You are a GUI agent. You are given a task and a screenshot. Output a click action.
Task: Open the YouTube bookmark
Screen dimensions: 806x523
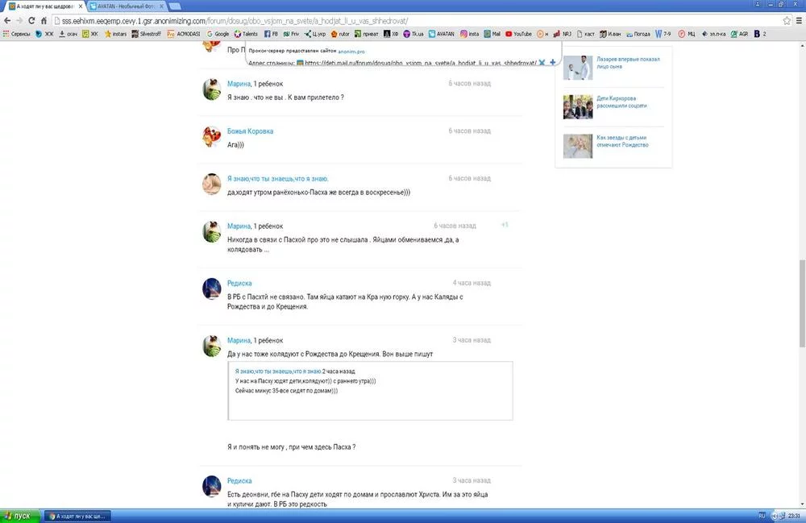[x=518, y=34]
